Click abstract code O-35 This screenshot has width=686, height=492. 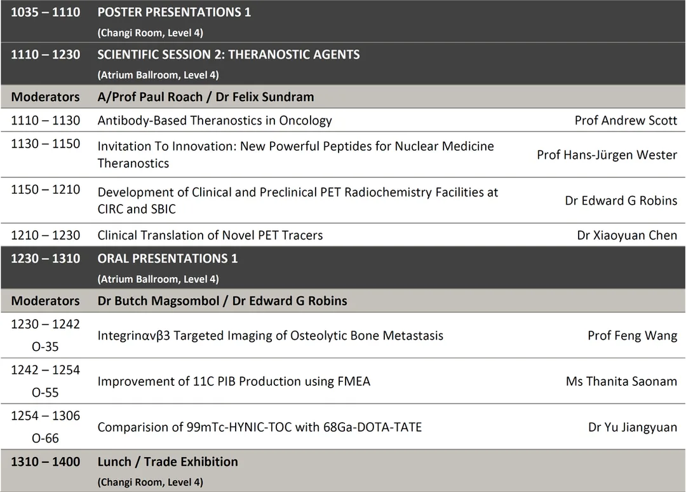tap(45, 347)
